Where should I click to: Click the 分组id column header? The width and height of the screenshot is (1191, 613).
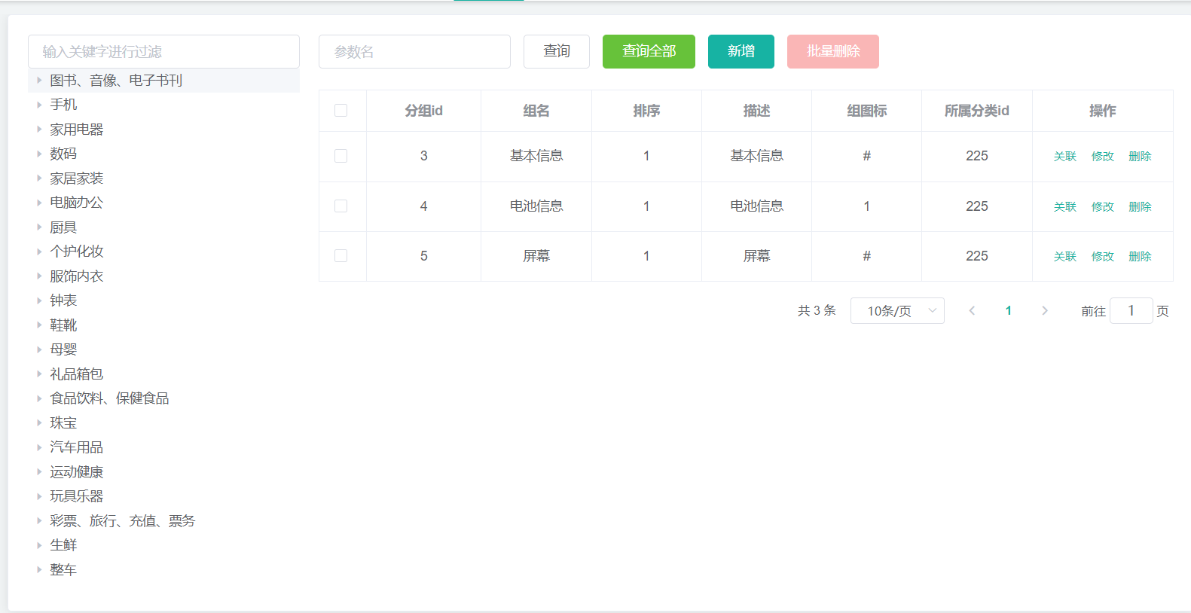tap(423, 111)
